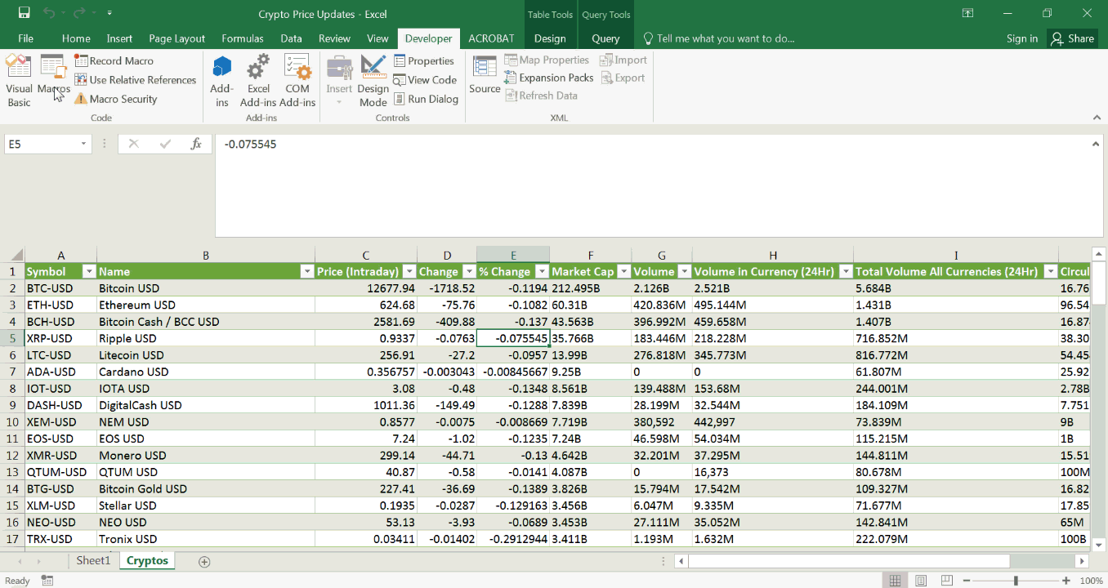The height and width of the screenshot is (588, 1108).
Task: Toggle Design Mode in Controls
Action: point(373,81)
